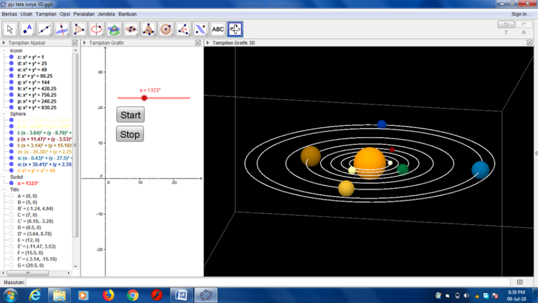Choose the Line through two points tool
The width and height of the screenshot is (538, 303).
click(x=44, y=29)
